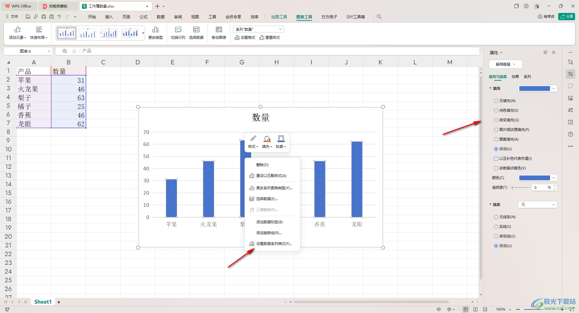The width and height of the screenshot is (579, 313).
Task: Click the Share (分享) button
Action: click(567, 17)
